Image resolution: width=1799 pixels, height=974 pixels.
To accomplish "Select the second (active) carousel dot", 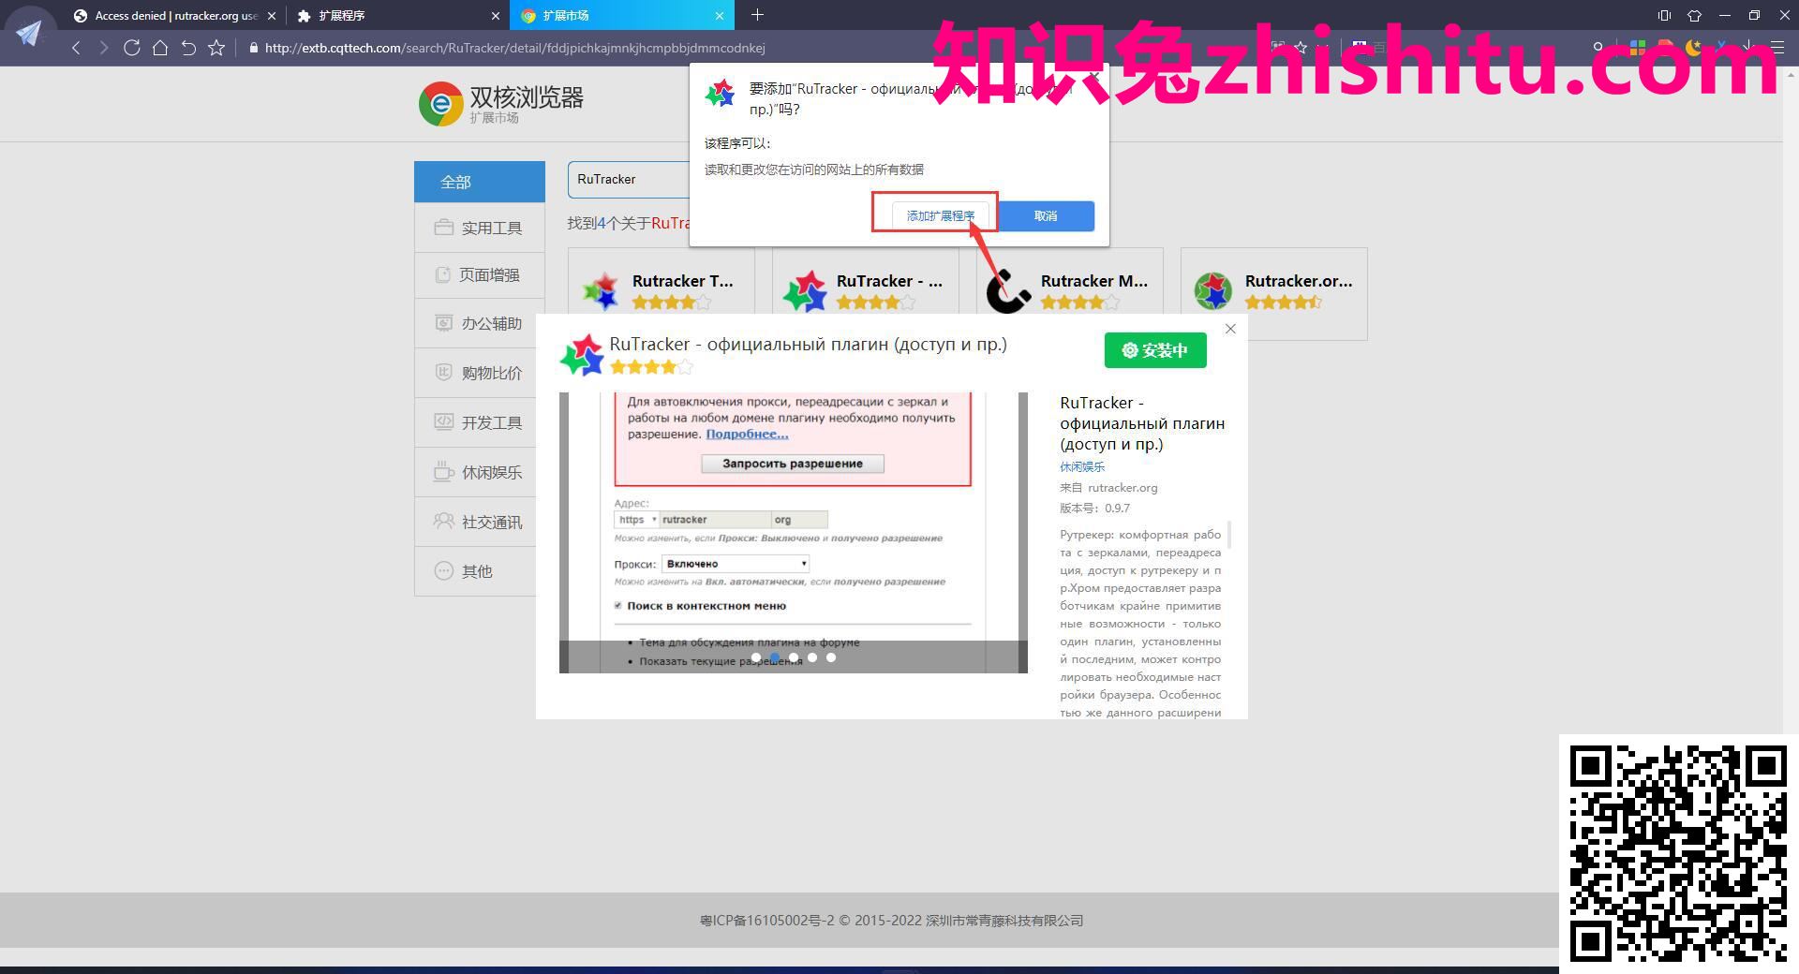I will tap(774, 657).
